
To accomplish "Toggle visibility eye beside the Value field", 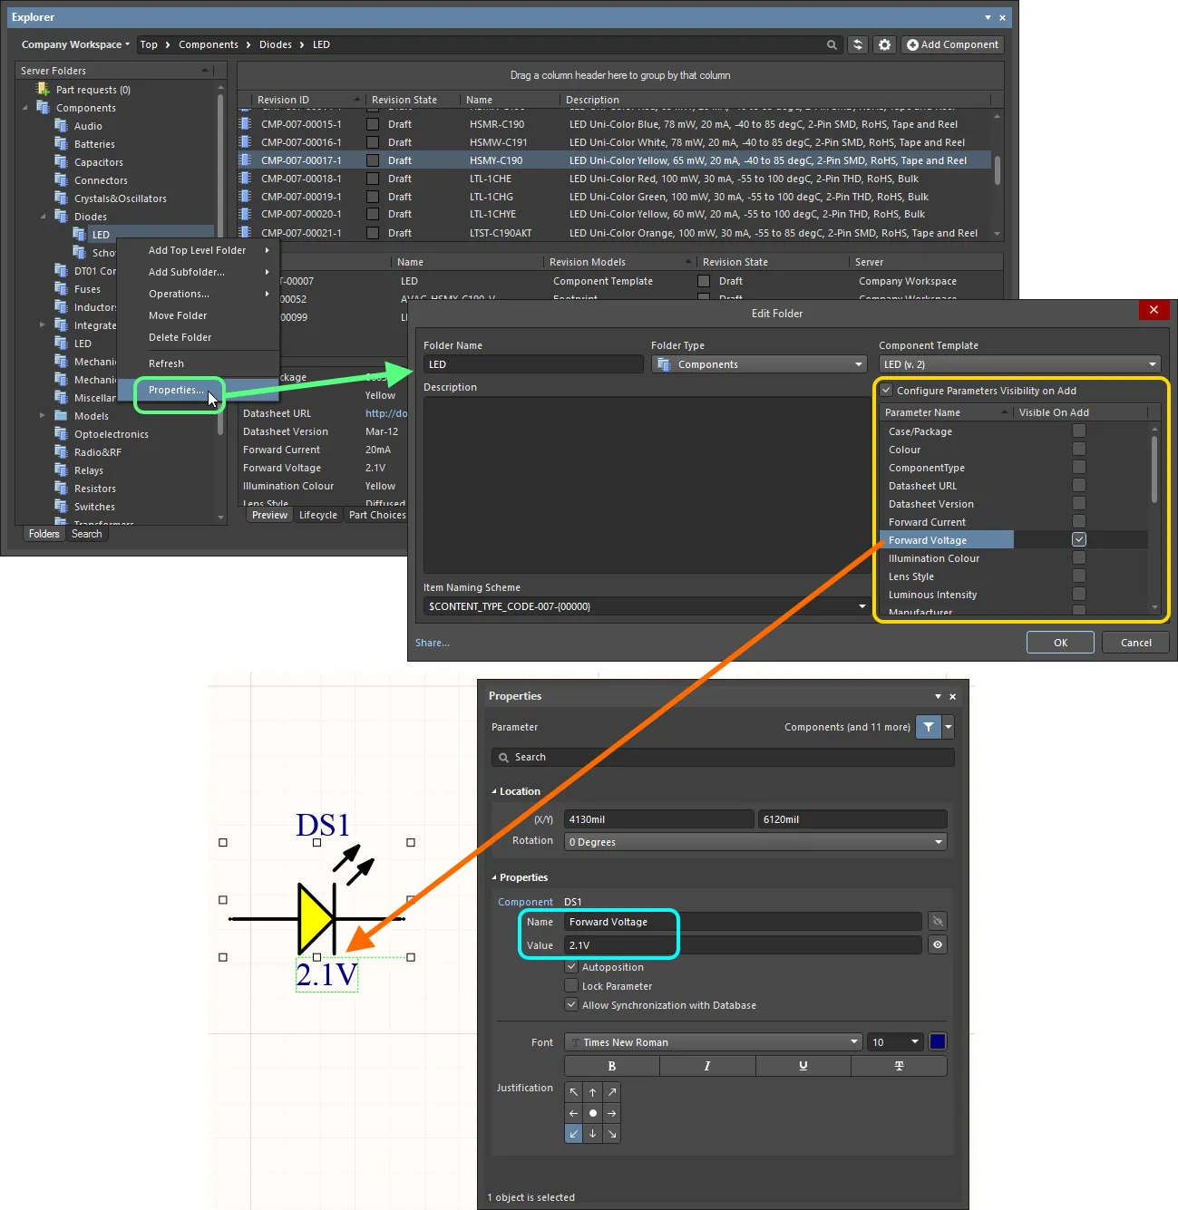I will 938,944.
